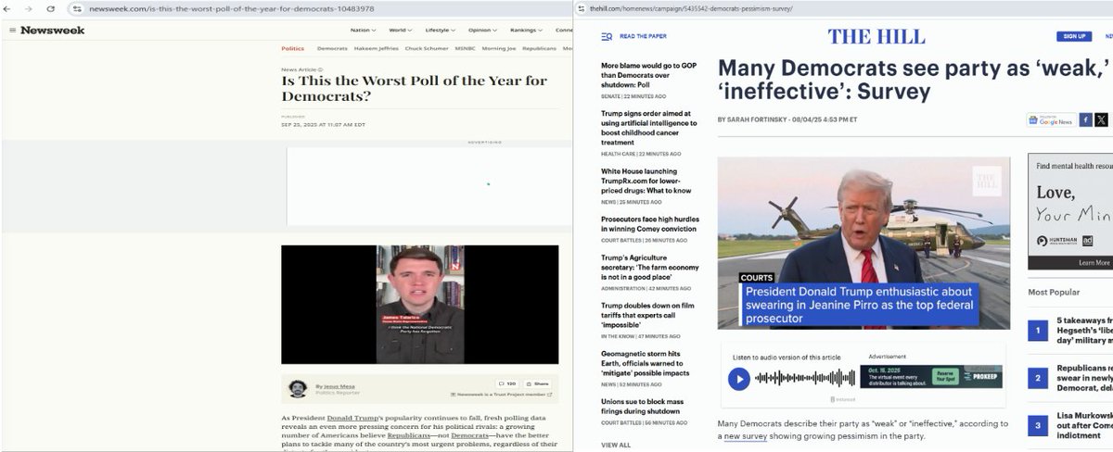Screen dimensions: 1113x452
Task: Select the Politics topic tab
Action: 292,48
